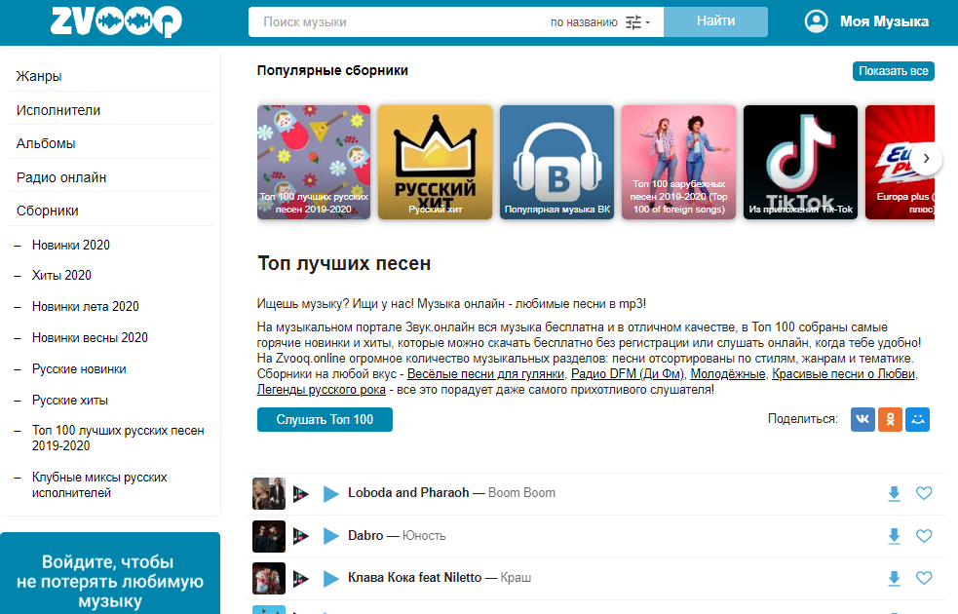Open Хиты 2020 collection
The height and width of the screenshot is (614, 958).
click(61, 276)
